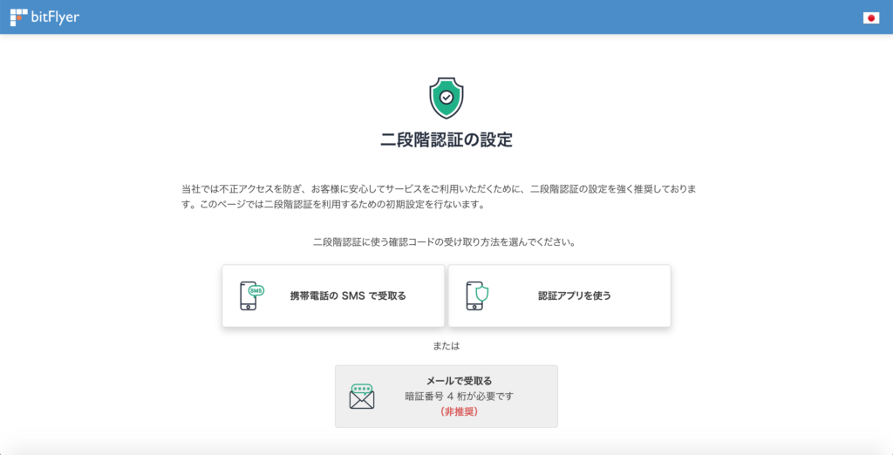The width and height of the screenshot is (893, 455).
Task: Choose 認証アプリを使う option
Action: coord(559,295)
